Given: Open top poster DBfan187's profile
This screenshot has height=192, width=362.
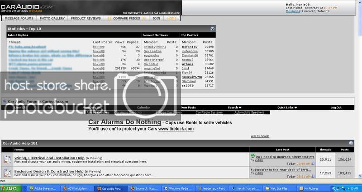Looking at the screenshot, I should coord(190,47).
